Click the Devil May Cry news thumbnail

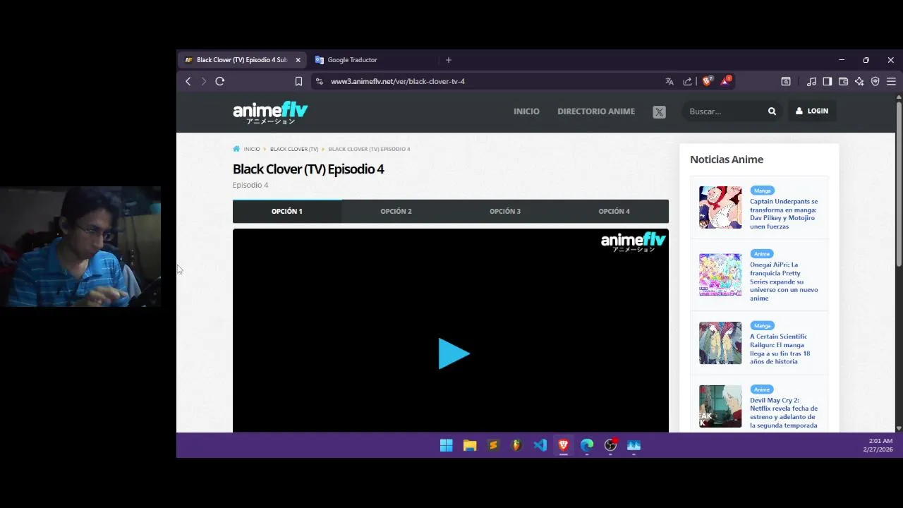(x=720, y=406)
